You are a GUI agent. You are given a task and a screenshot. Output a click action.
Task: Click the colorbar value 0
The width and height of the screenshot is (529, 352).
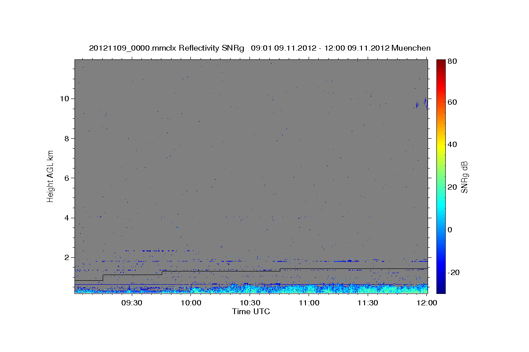[x=450, y=230]
